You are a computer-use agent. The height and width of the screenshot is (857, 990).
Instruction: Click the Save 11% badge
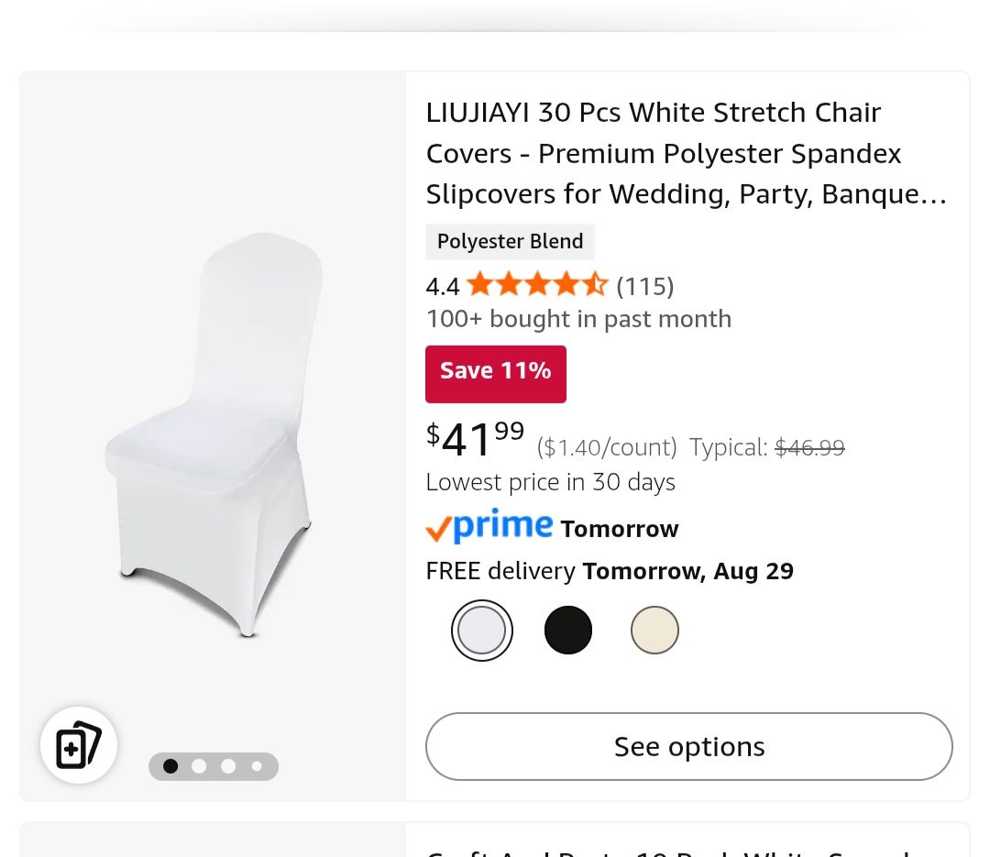coord(495,371)
